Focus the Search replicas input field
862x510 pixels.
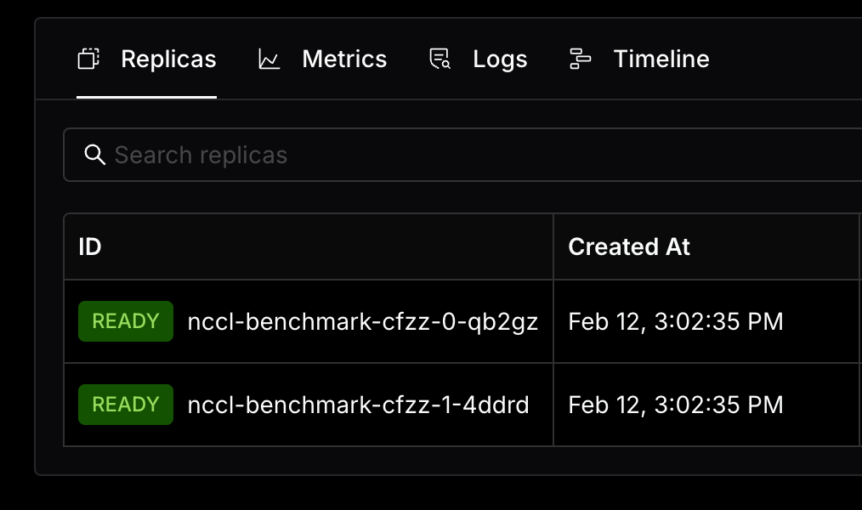pos(463,155)
